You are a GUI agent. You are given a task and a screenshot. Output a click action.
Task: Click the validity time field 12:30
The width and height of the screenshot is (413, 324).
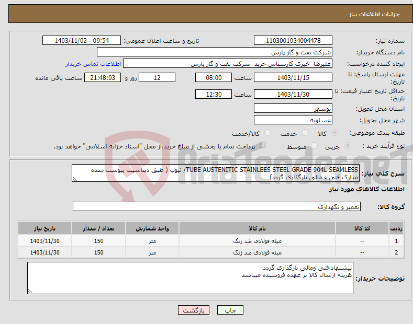(x=214, y=94)
